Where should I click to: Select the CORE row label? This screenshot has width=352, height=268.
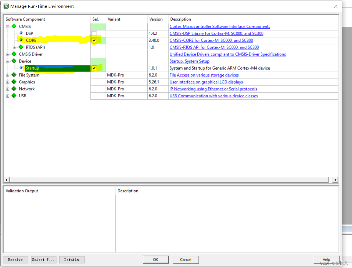coord(31,40)
